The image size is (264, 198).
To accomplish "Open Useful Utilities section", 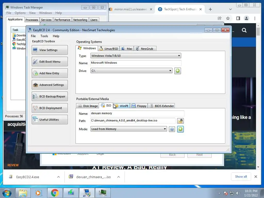I will tap(50, 120).
